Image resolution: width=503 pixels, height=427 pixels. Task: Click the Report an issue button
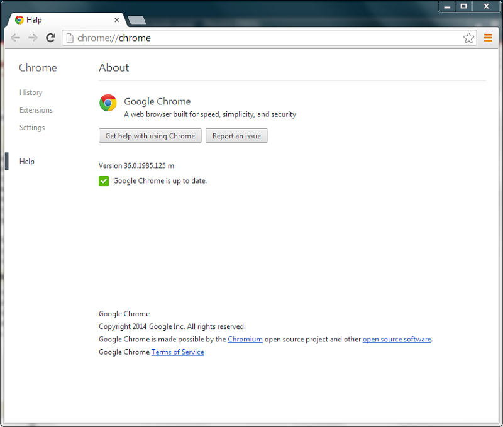tap(236, 136)
